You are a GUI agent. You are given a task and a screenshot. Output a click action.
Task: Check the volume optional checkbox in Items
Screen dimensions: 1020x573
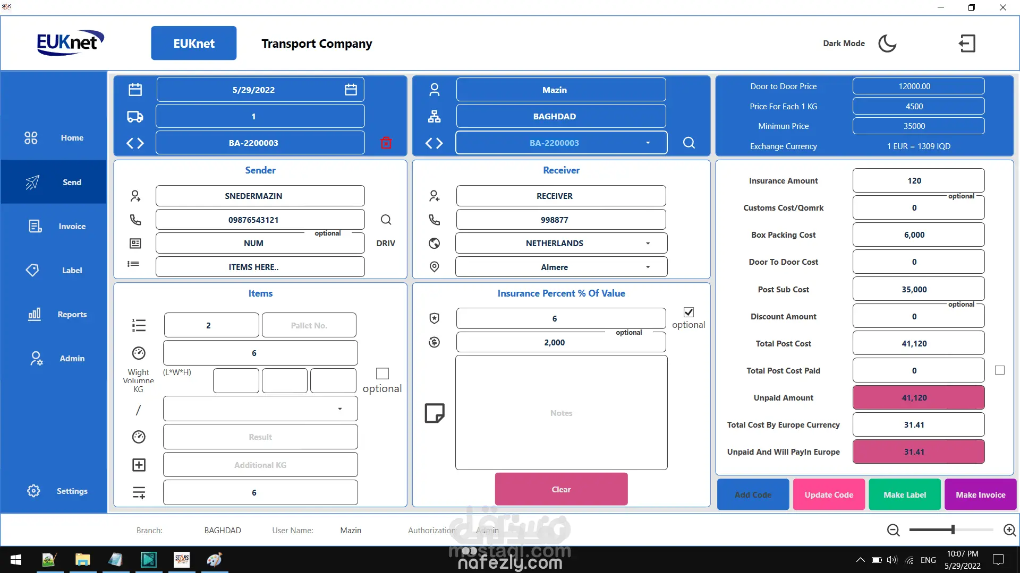(x=382, y=374)
